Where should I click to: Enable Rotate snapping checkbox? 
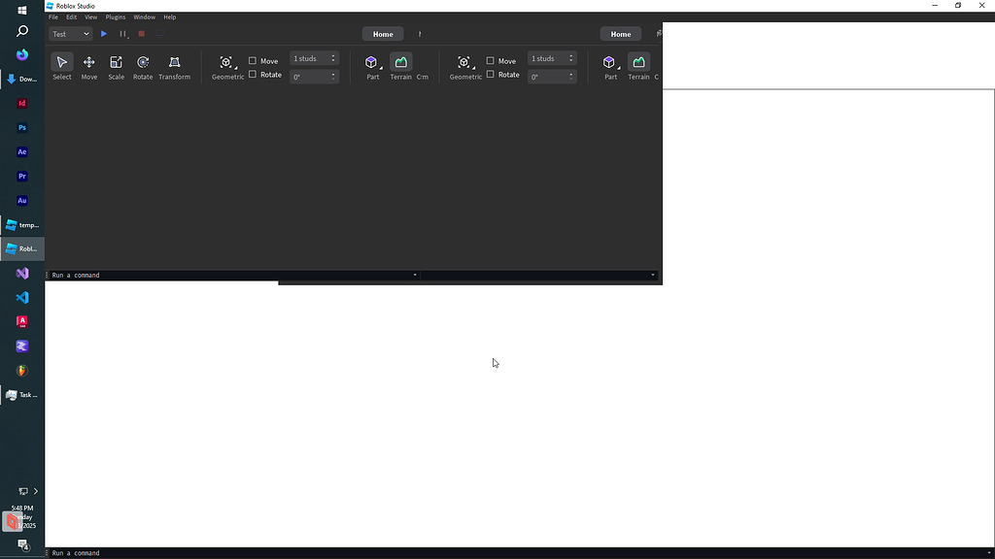click(x=252, y=74)
